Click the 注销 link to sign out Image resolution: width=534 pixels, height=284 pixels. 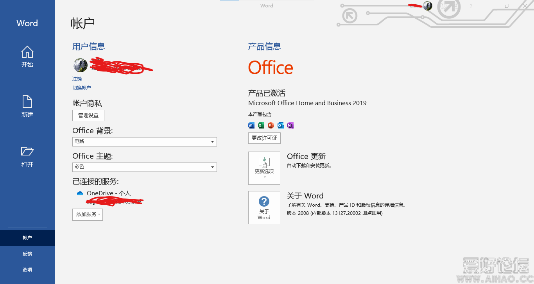coord(77,79)
